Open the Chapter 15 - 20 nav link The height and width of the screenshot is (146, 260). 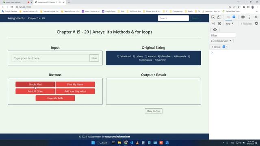pos(36,18)
